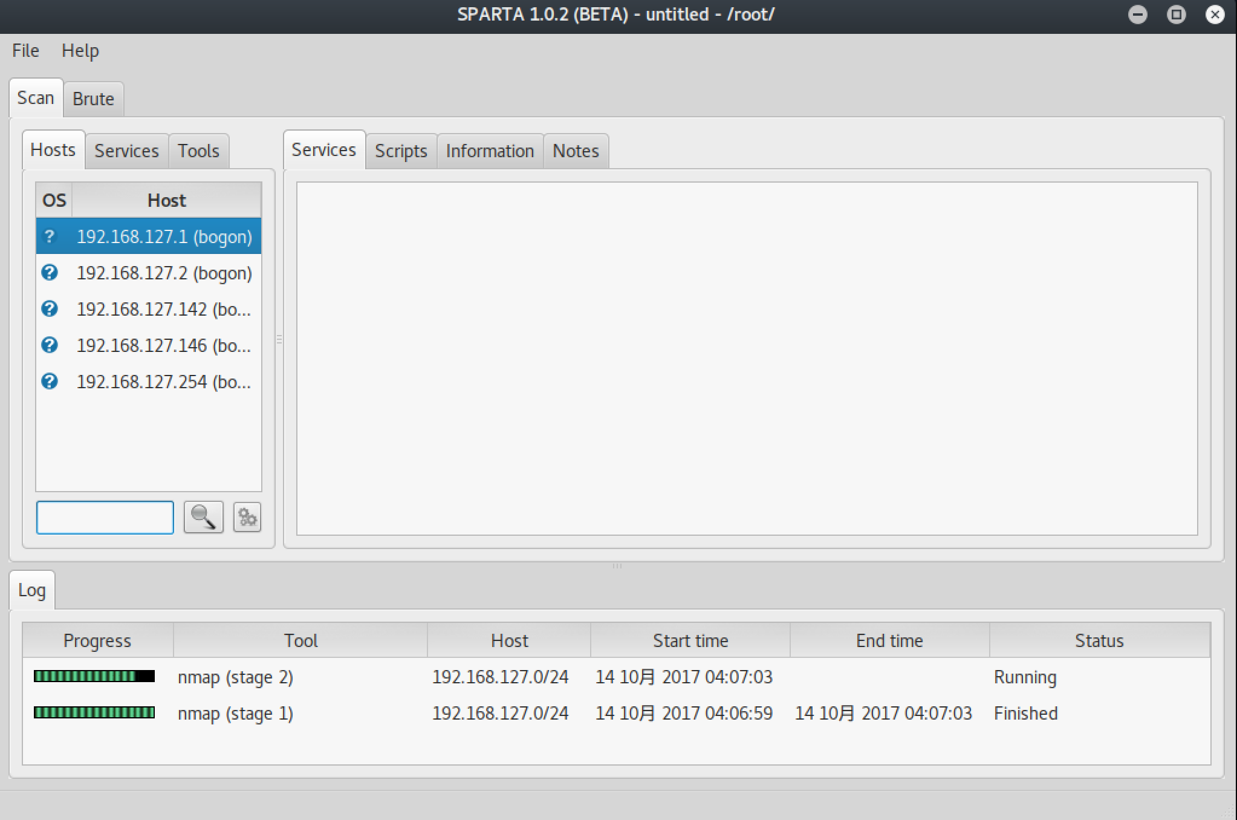Switch to the Notes tab
1237x820 pixels.
[576, 151]
